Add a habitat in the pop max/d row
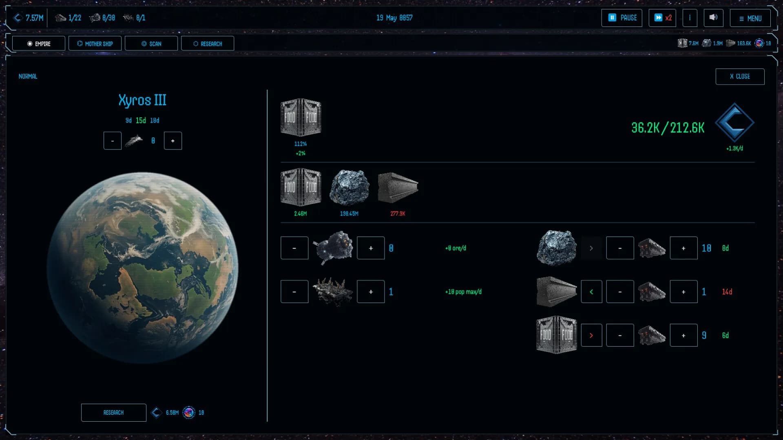This screenshot has height=440, width=783. click(371, 292)
